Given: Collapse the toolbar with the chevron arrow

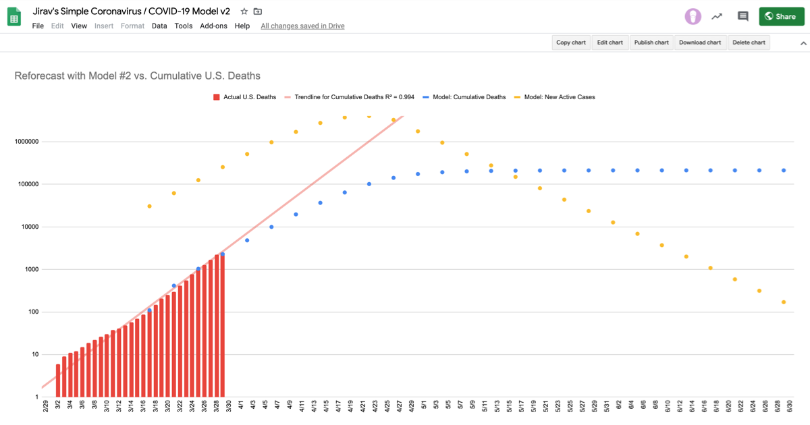Looking at the screenshot, I should [803, 42].
